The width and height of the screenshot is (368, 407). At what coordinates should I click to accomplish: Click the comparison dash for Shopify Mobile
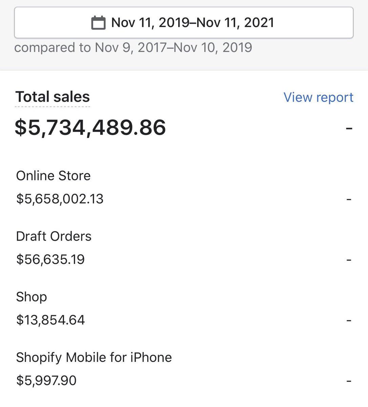(x=349, y=381)
